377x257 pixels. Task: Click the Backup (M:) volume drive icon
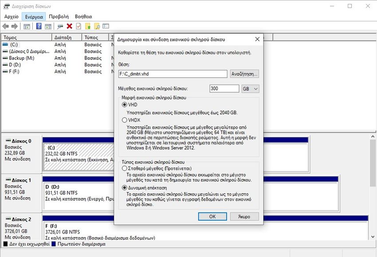click(x=5, y=58)
